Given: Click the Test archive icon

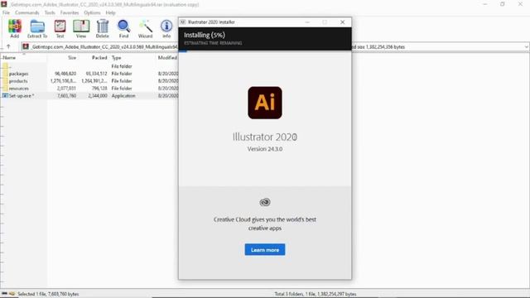Looking at the screenshot, I should [60, 26].
